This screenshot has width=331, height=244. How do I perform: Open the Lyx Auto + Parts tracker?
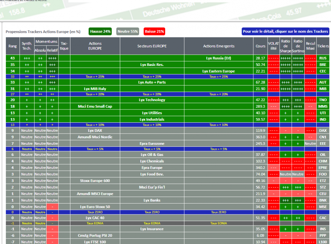(152, 82)
